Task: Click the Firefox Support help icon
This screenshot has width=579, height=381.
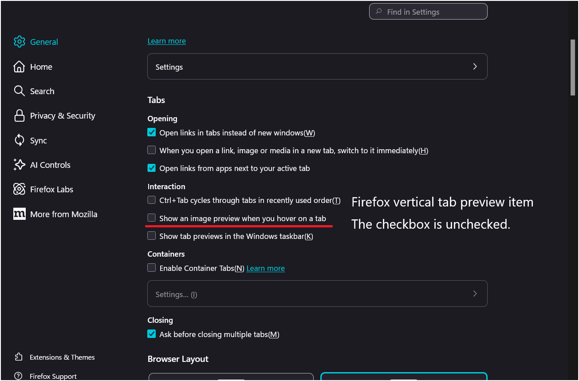Action: tap(18, 376)
